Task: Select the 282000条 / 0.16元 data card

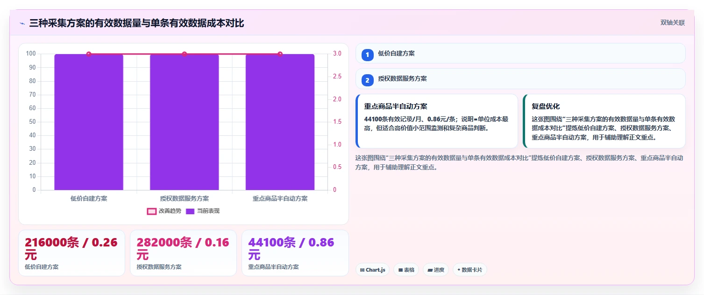Action: click(183, 253)
